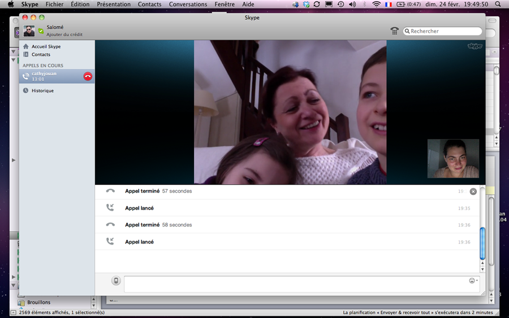The height and width of the screenshot is (318, 509).
Task: Open Spotlight search icon
Action: click(498, 4)
